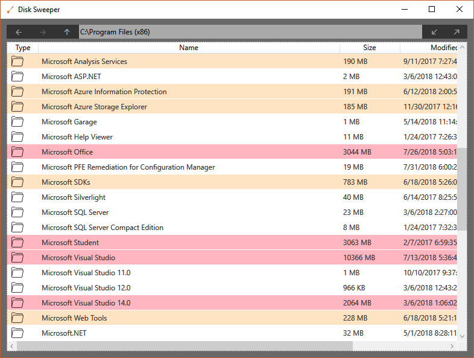Click the Modified column header

pyautogui.click(x=429, y=48)
